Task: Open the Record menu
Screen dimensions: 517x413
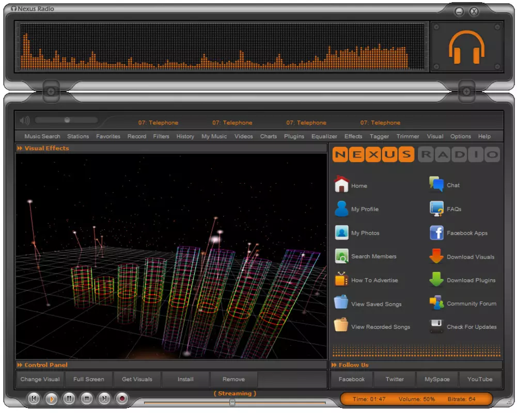Action: click(x=137, y=136)
